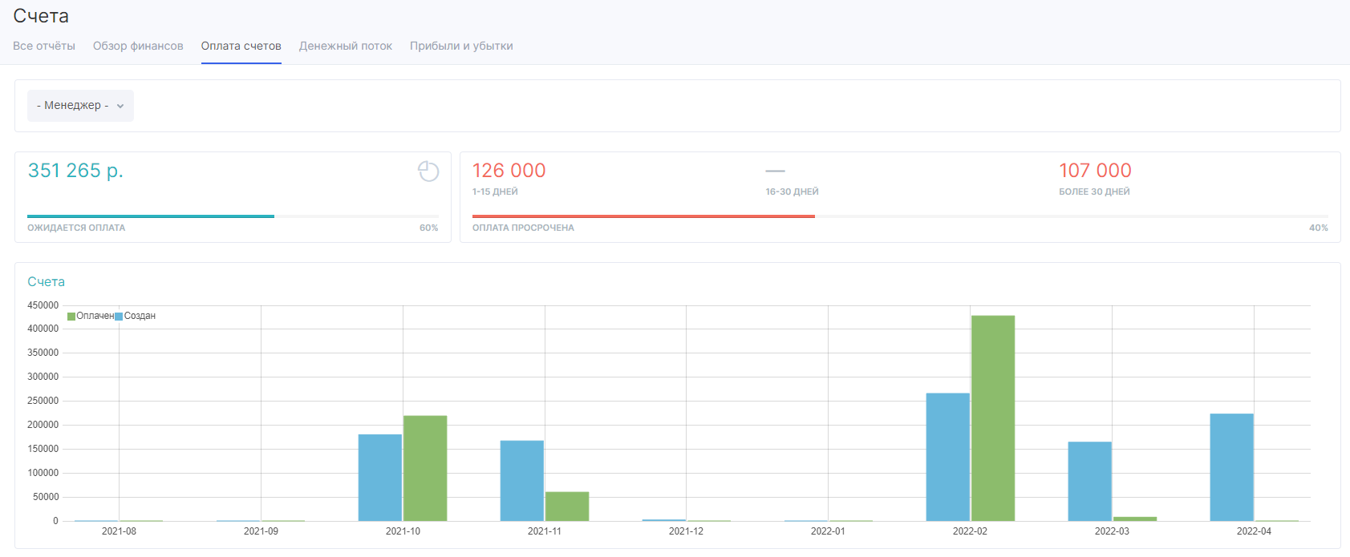The height and width of the screenshot is (557, 1350).
Task: Click the red Оплата просрочена progress bar
Action: (643, 216)
